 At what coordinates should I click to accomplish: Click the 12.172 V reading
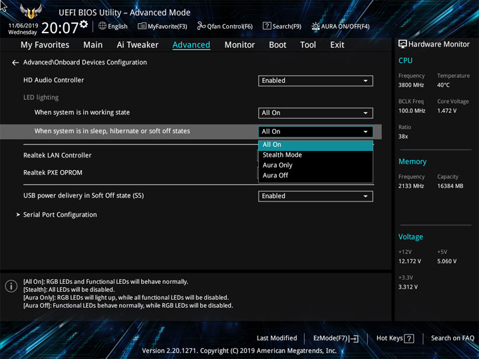(x=409, y=261)
